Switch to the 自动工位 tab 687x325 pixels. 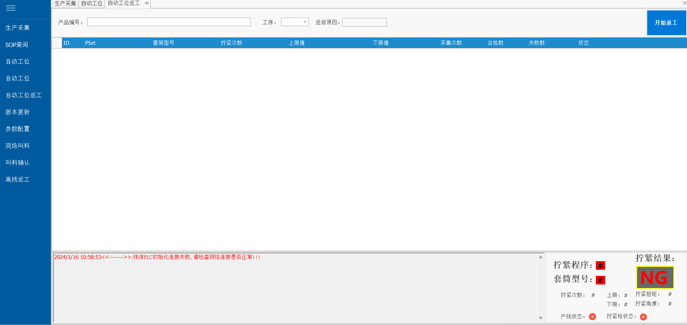[x=92, y=4]
